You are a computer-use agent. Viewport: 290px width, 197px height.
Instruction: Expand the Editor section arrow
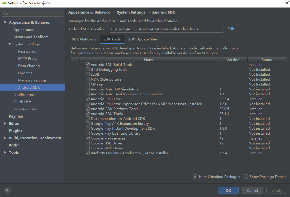click(5, 123)
